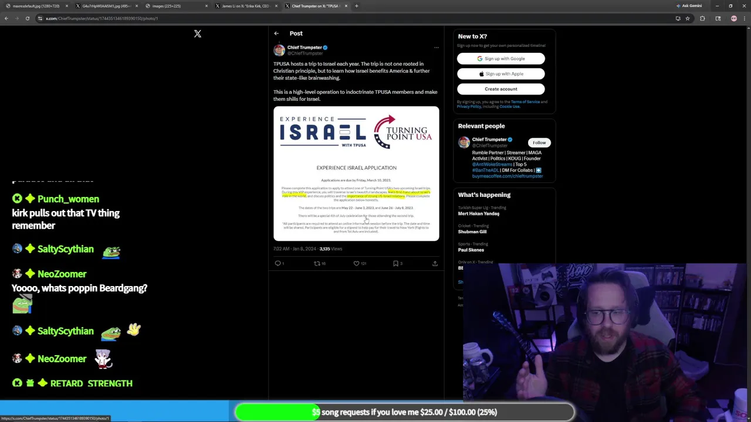751x422 pixels.
Task: Open the Experience Israel application image
Action: [x=356, y=173]
